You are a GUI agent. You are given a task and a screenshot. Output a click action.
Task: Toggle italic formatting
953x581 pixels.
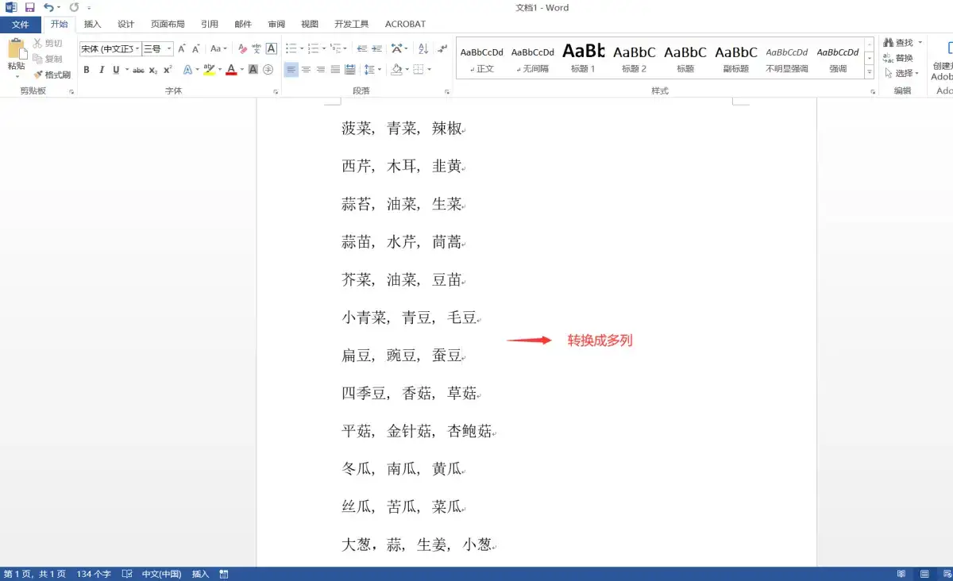(102, 70)
